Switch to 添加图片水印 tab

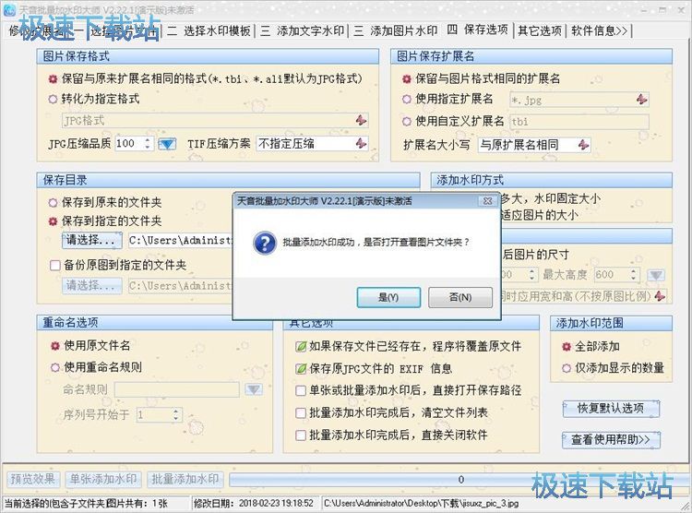[x=395, y=30]
